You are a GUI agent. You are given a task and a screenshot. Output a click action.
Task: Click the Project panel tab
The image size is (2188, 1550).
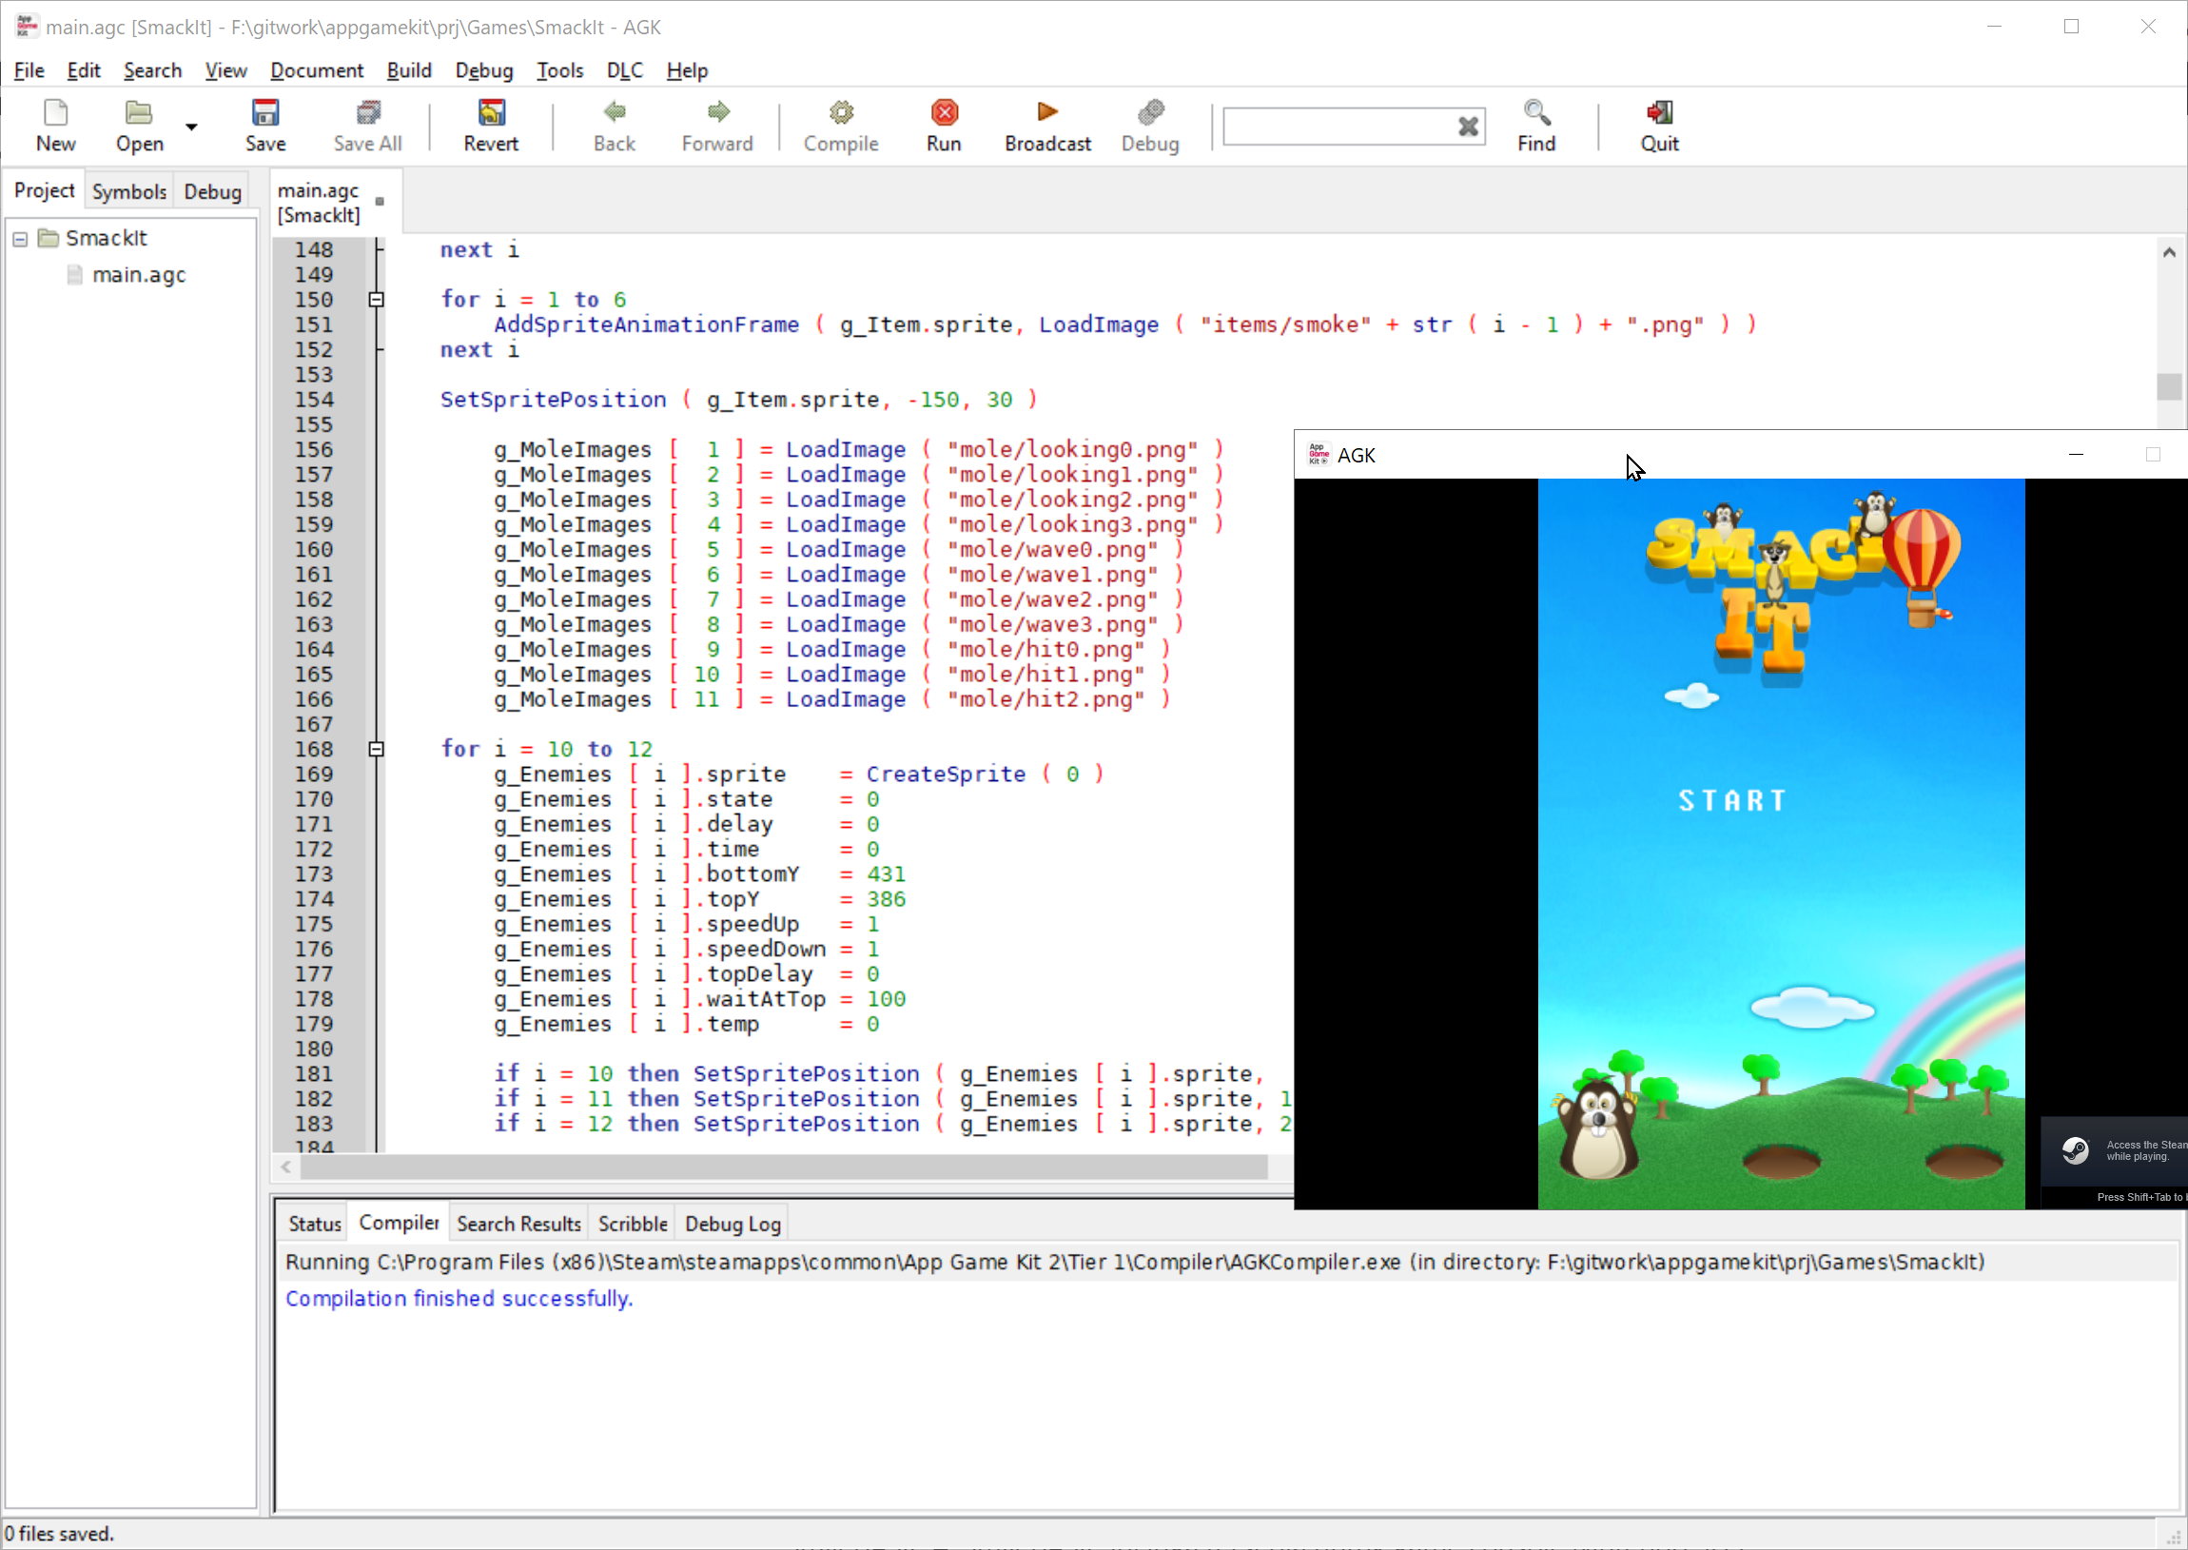click(46, 191)
